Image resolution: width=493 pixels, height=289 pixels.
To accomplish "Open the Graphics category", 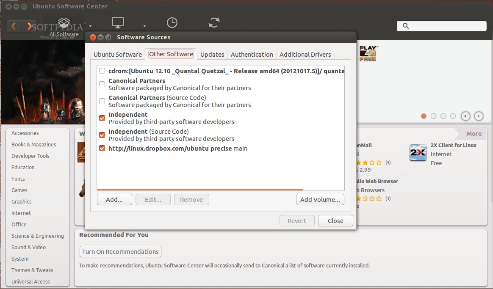I will 21,201.
